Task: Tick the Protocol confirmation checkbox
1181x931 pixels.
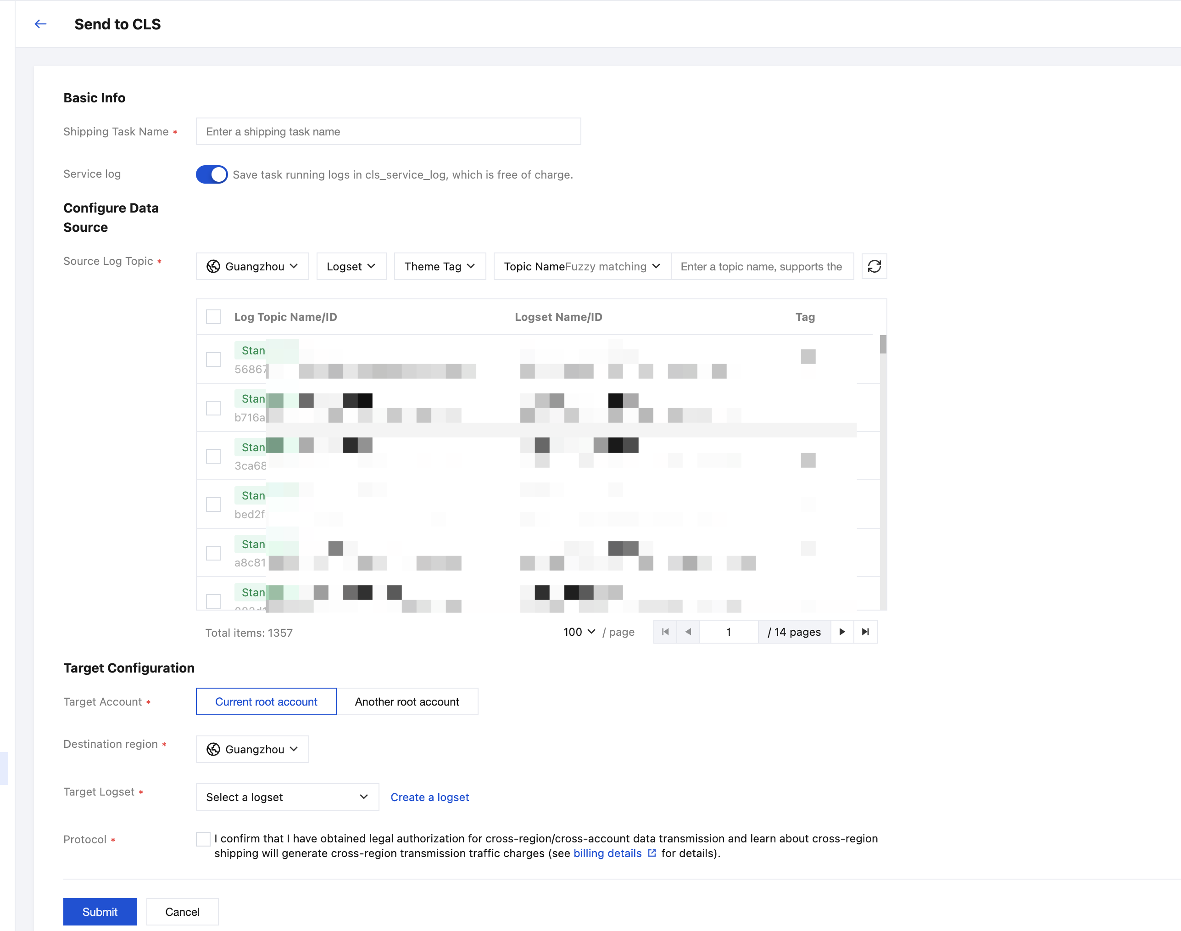Action: [203, 839]
